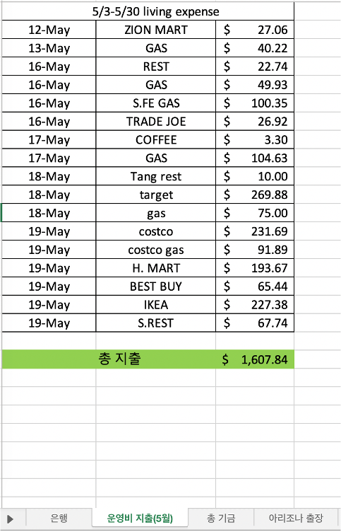Select the COFFEE cell
341x532 pixels.
[156, 140]
